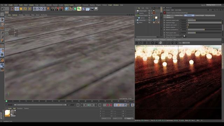Click the Live Viewer restart render icon
Image resolution: width=224 pixels, height=126 pixels.
tap(141, 43)
